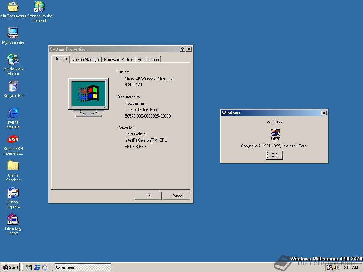Open the Start menu

coord(10,268)
